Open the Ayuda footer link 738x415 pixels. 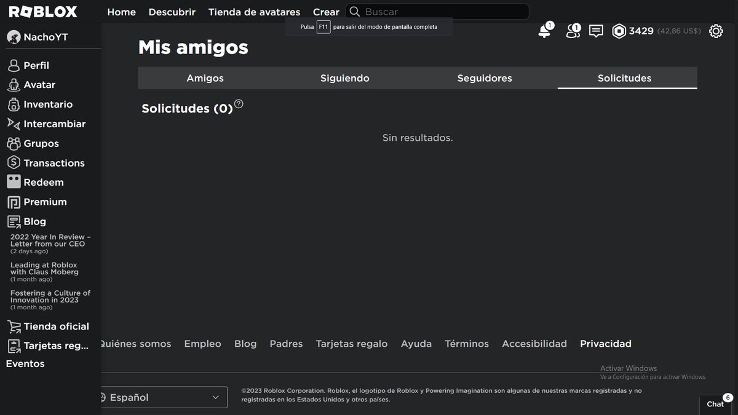416,344
